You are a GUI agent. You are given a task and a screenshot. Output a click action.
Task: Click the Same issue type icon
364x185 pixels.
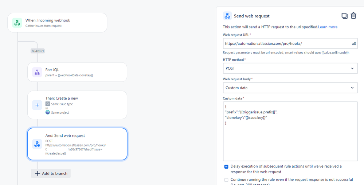(x=48, y=104)
